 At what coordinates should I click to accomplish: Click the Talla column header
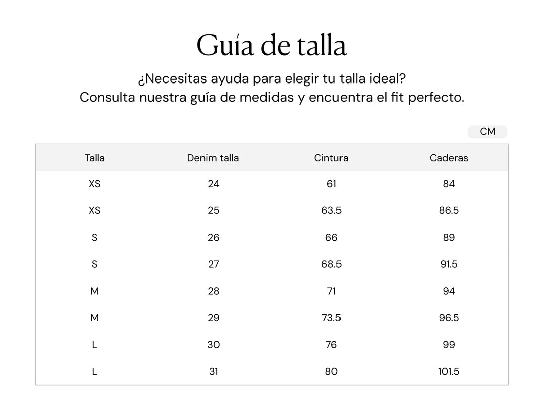tap(94, 158)
